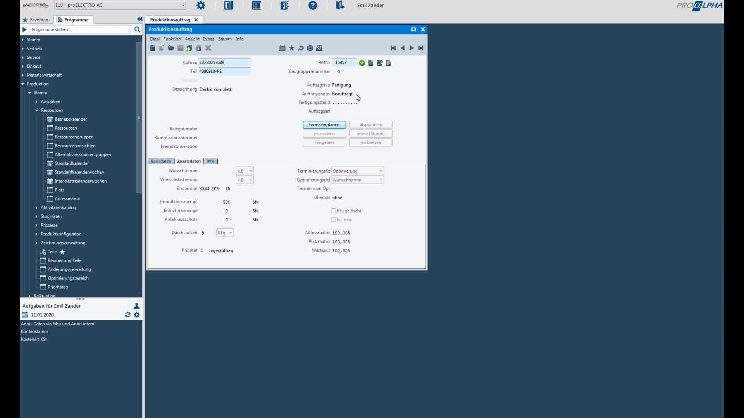Viewport: 744px width, 418px height.
Task: Click the exit door icon beside Emil Zander
Action: (340, 5)
